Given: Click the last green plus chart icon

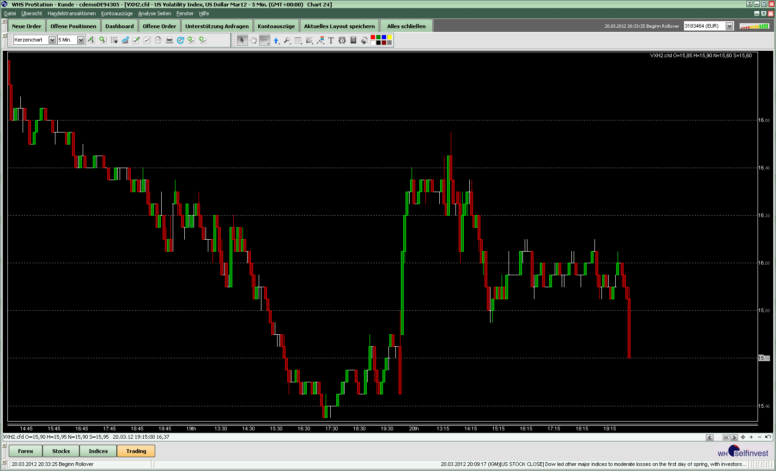Looking at the screenshot, I should (x=203, y=40).
